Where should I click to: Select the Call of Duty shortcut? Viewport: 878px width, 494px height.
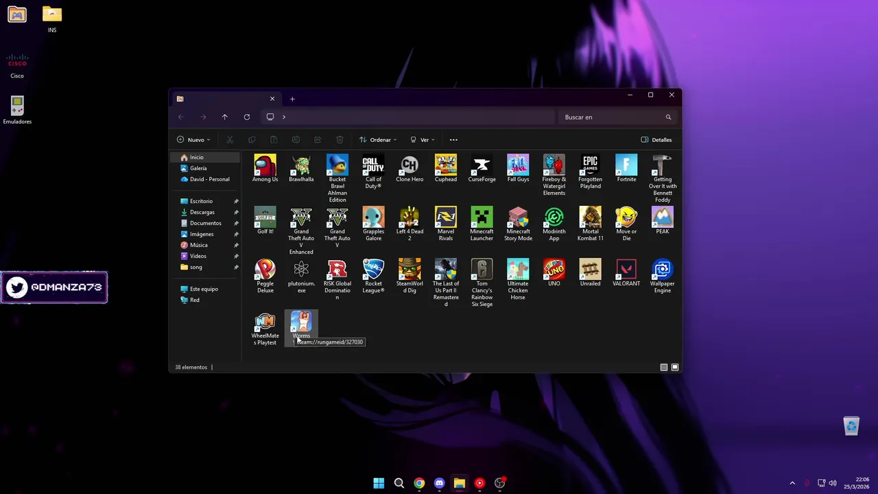click(373, 172)
